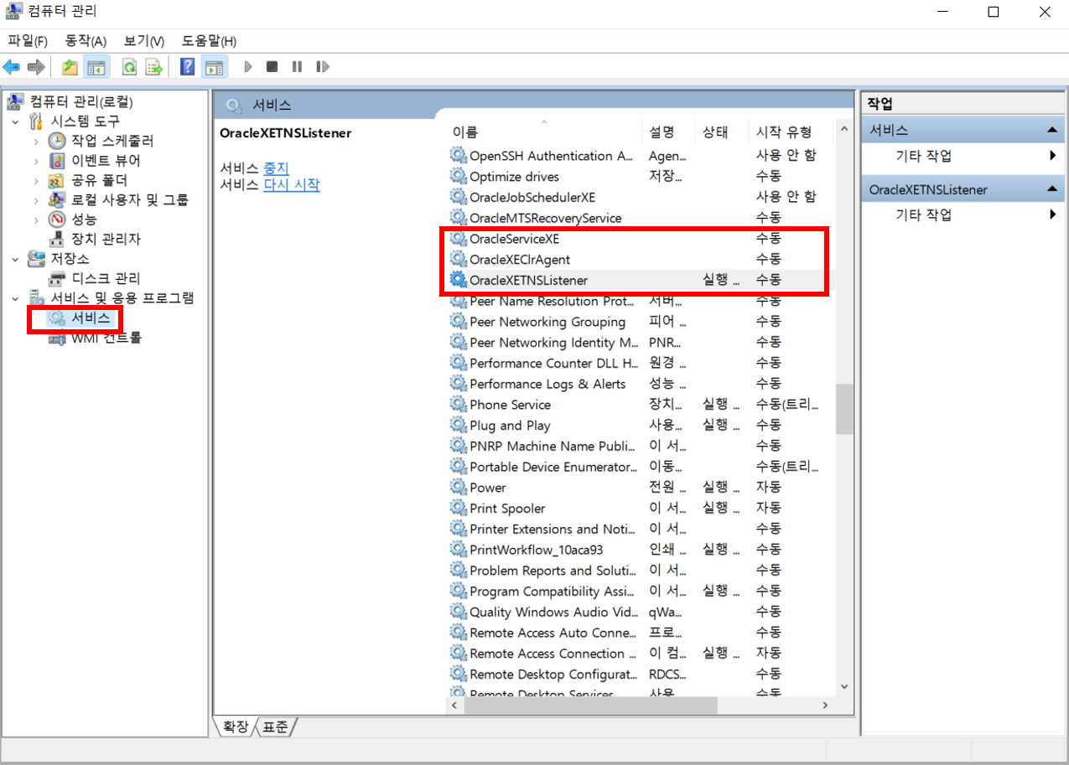Expand the 로컬 사용자 및 그룹 node
This screenshot has height=765, width=1069.
(x=36, y=199)
